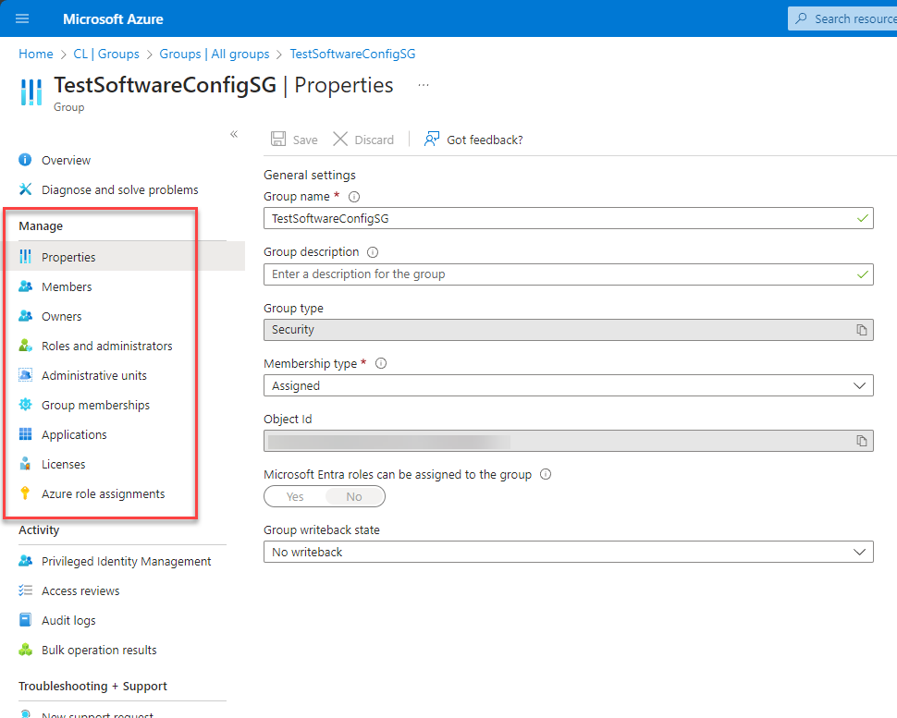Open Bulk operation results in the sidebar
This screenshot has height=718, width=897.
pos(99,650)
